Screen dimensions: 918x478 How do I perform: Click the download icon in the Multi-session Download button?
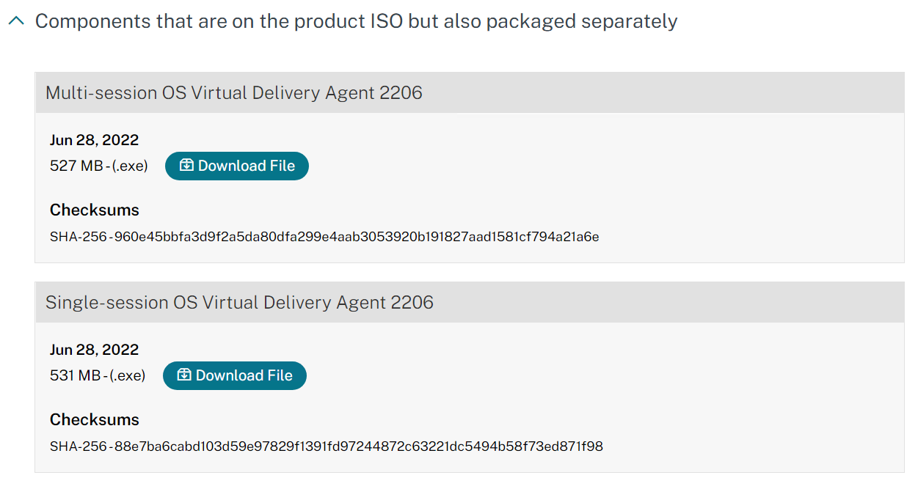[187, 166]
